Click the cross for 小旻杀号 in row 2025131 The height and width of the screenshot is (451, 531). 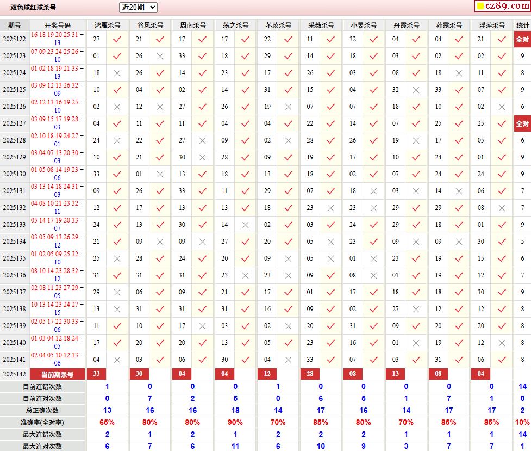373,191
